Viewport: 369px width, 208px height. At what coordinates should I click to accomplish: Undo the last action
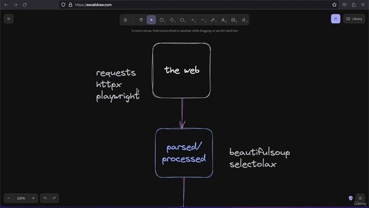pos(45,198)
